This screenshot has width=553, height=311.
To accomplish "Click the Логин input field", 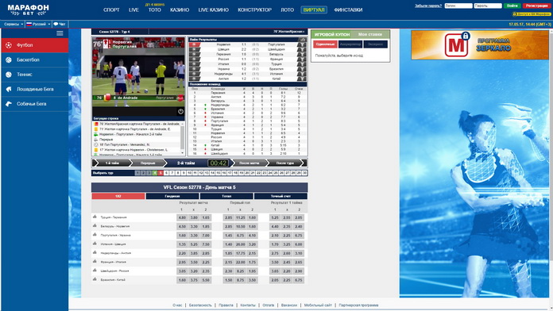I will (458, 6).
